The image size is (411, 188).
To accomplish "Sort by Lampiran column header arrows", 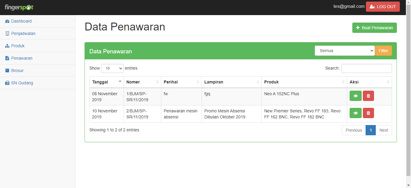I will point(258,82).
